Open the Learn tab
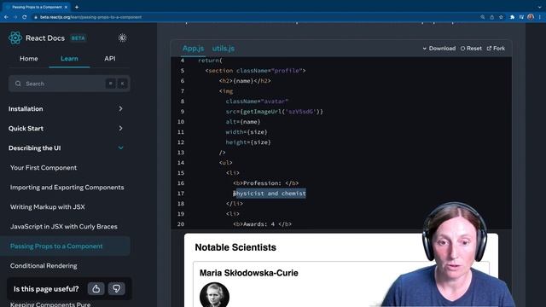Image resolution: width=546 pixels, height=307 pixels. [x=69, y=59]
